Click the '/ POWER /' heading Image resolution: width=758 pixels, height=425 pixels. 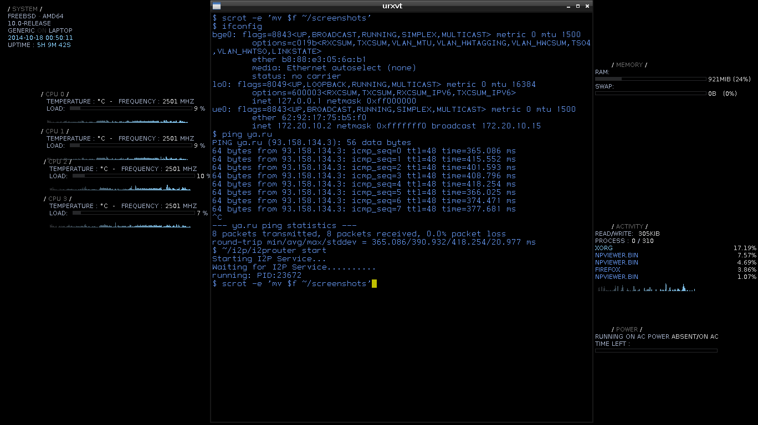coord(627,330)
